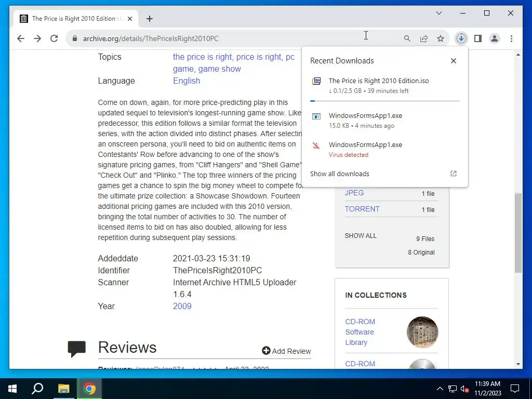Select the WindowsFormsApp1.exe Virus detected entry
The image size is (532, 399).
pyautogui.click(x=385, y=149)
